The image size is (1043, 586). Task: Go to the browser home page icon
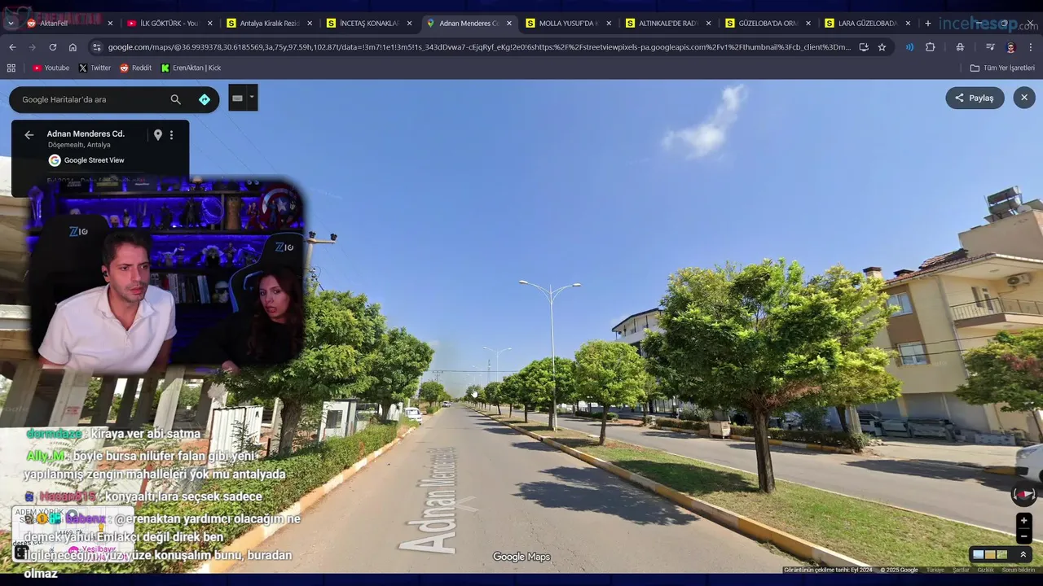tap(73, 47)
